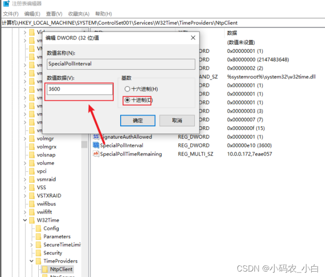Click the 确定 button in the DWORD dialog
325x277 pixels.
pyautogui.click(x=137, y=120)
